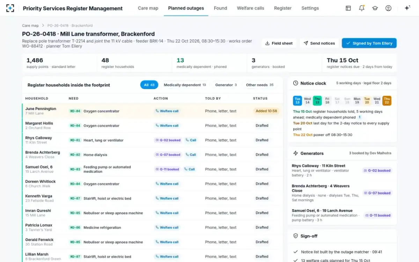This screenshot has width=419, height=262.
Task: Click the MD-06 Medicine refrigeration badge
Action: click(75, 227)
